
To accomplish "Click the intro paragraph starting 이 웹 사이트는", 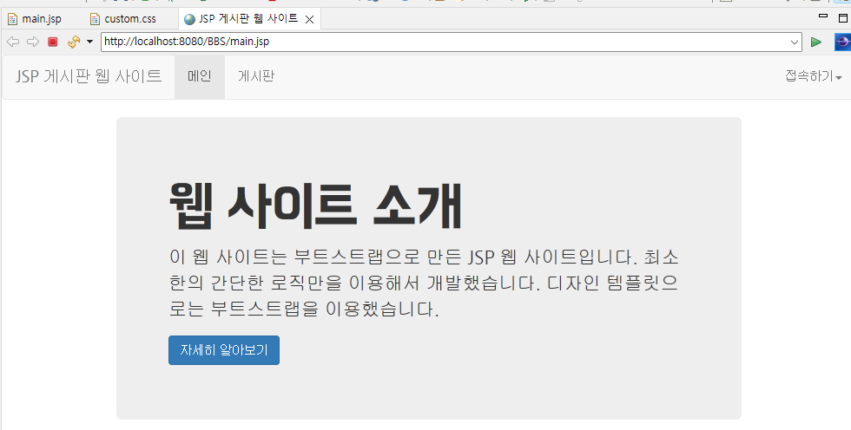I will tap(424, 283).
